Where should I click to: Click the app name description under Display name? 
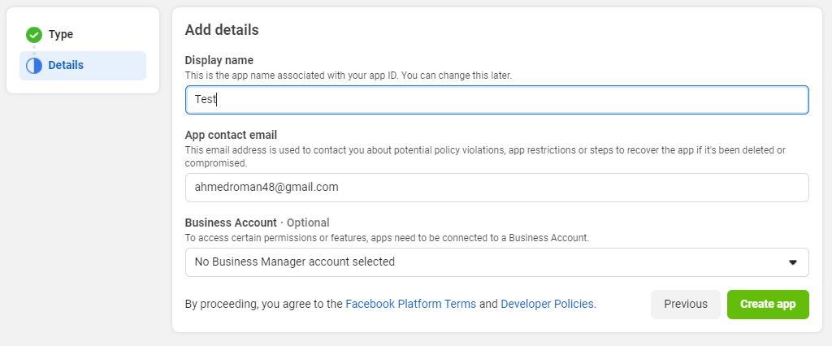click(348, 76)
